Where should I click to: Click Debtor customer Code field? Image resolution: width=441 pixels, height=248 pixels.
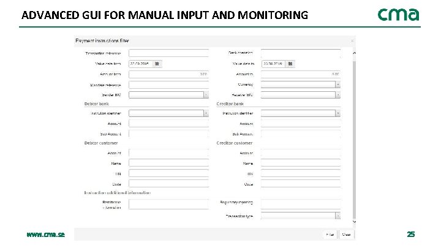(x=169, y=184)
